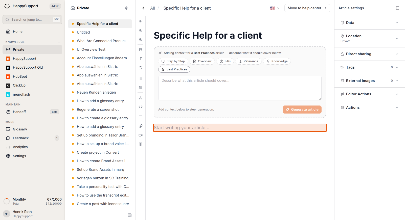Open the language flag dropdown
The height and width of the screenshot is (220, 405).
tap(275, 8)
